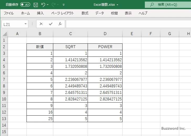Select cell B13 containing 25
The image size is (191, 136).
pos(40,119)
